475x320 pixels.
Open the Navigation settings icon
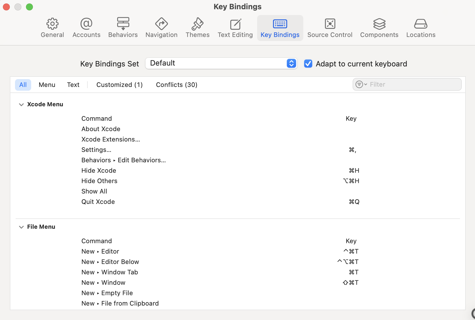pyautogui.click(x=161, y=24)
